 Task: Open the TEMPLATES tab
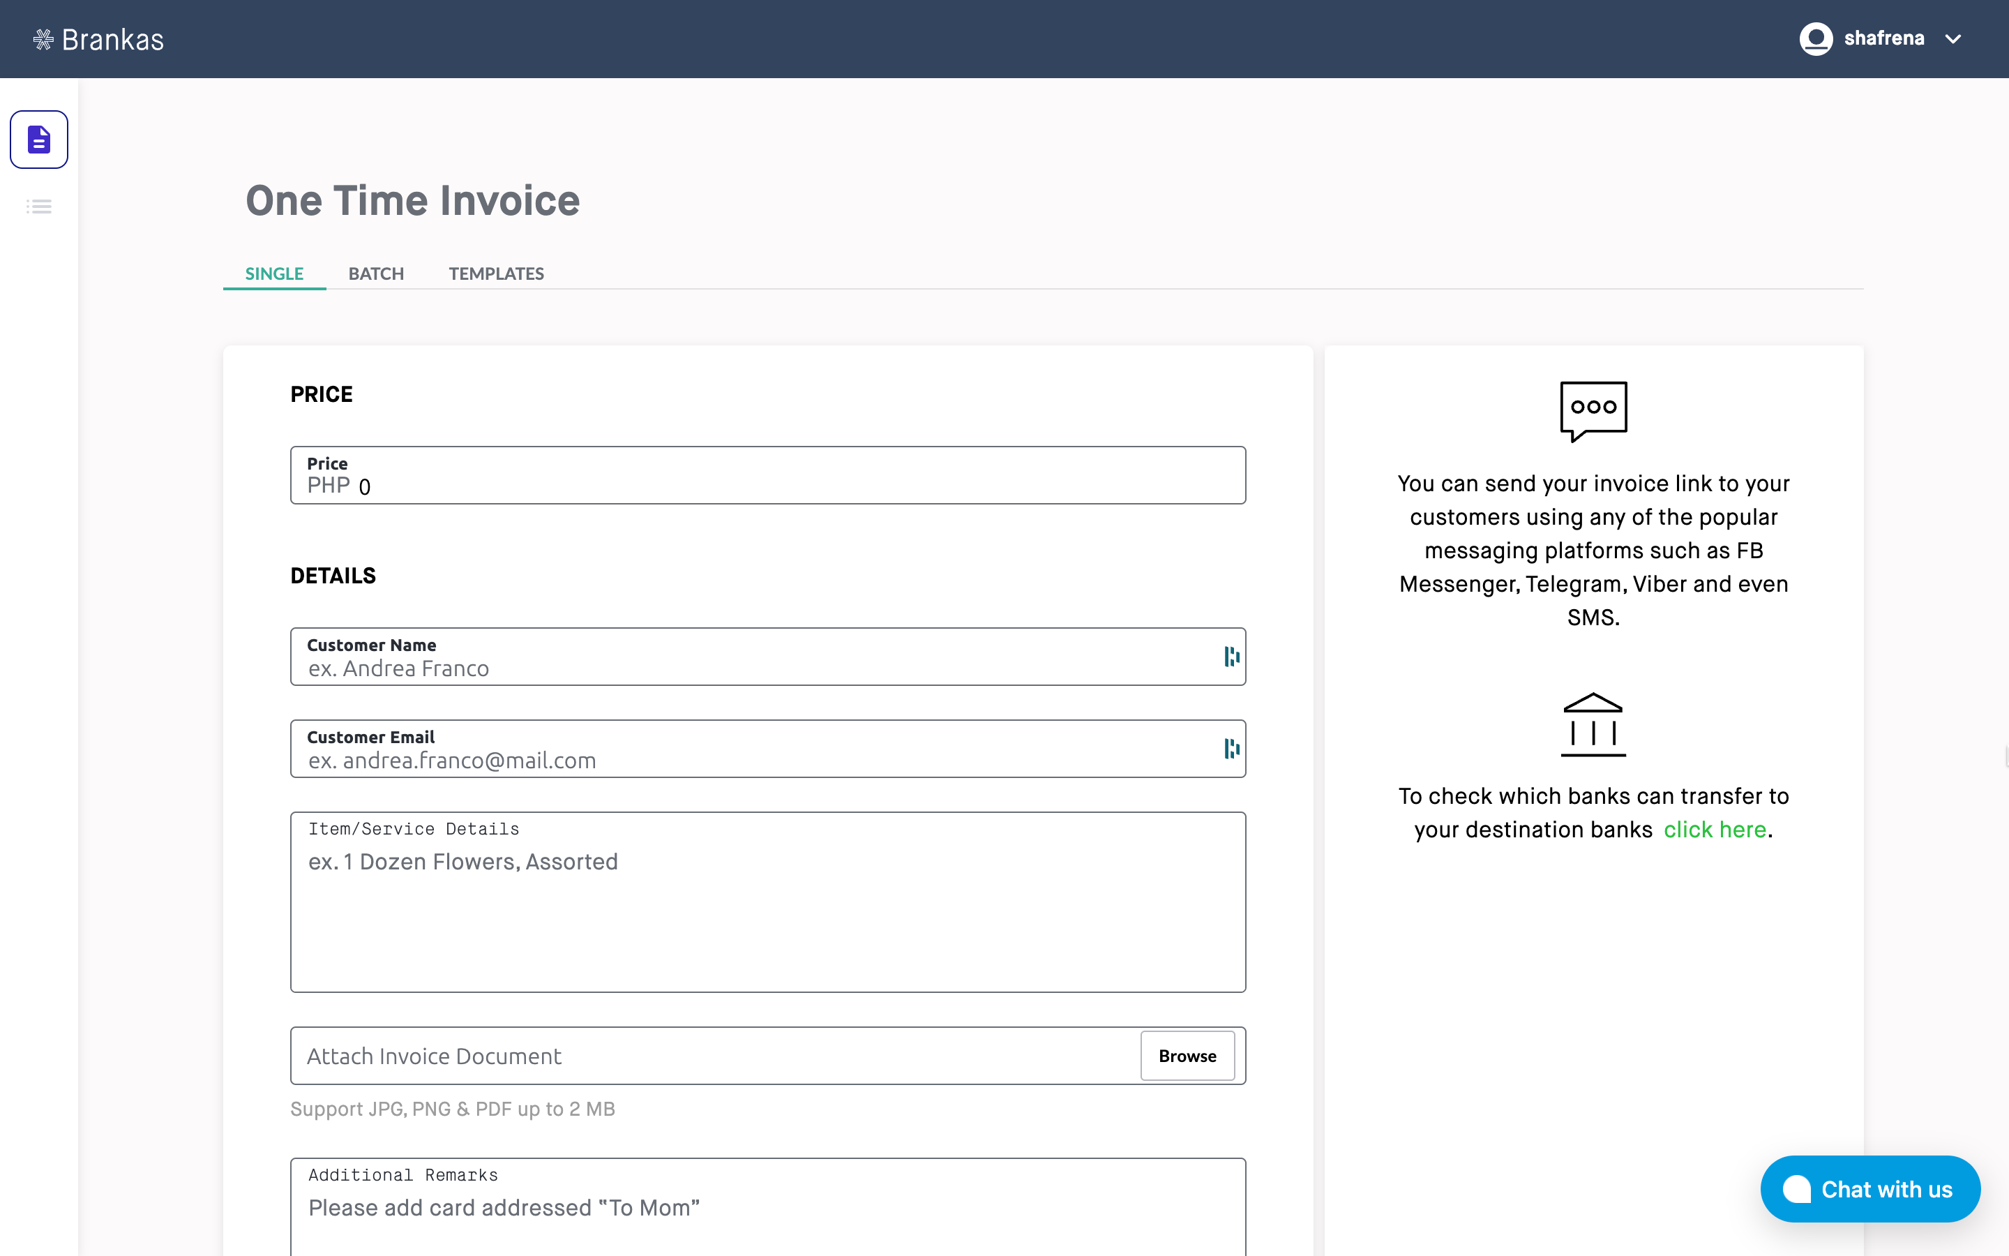click(x=495, y=274)
